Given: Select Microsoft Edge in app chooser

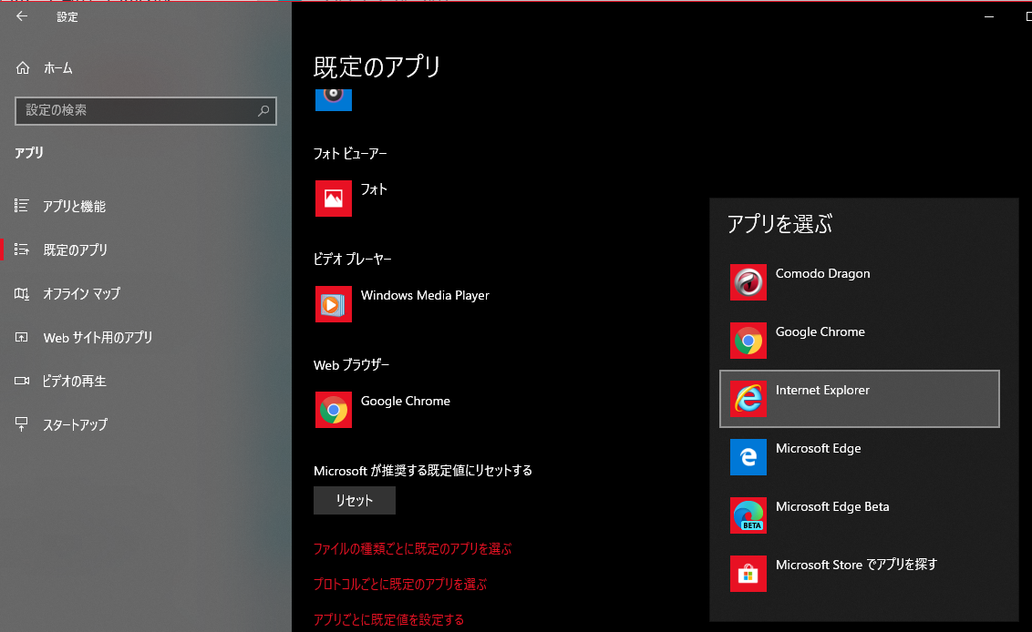Looking at the screenshot, I should [x=818, y=449].
